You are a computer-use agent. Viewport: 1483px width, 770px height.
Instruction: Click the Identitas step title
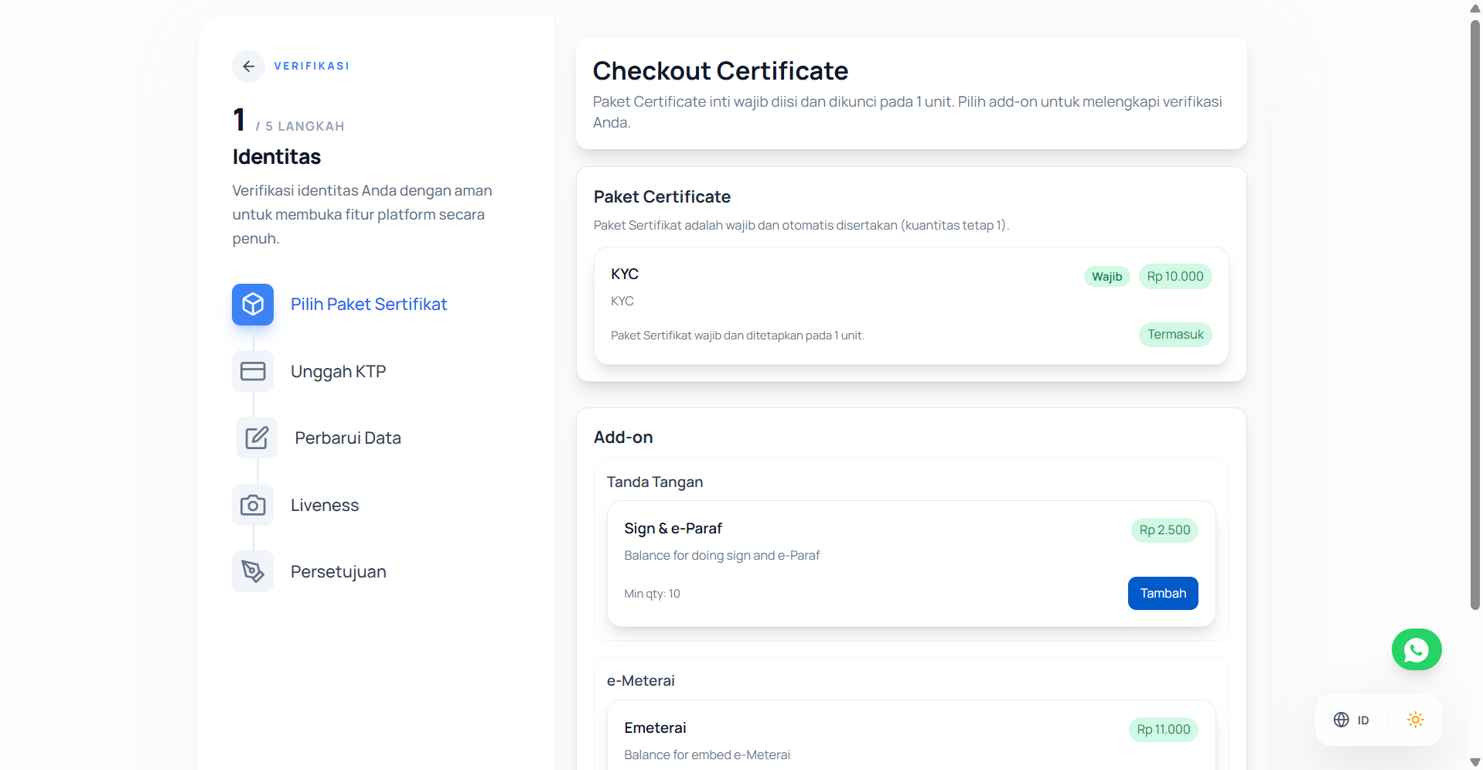coord(277,157)
